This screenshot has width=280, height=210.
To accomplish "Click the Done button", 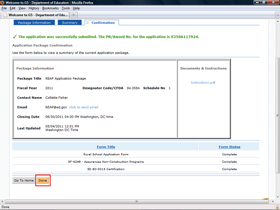I will pyautogui.click(x=43, y=180).
